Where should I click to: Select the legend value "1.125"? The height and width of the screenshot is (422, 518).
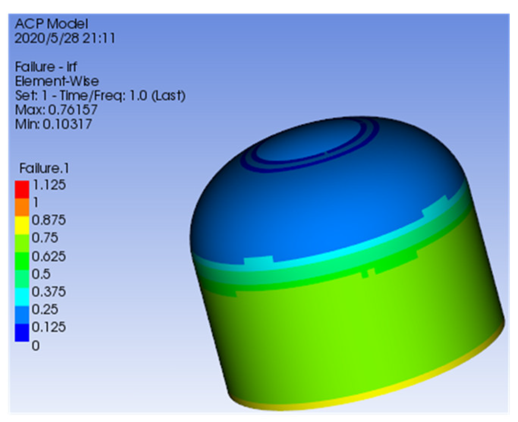click(x=49, y=185)
